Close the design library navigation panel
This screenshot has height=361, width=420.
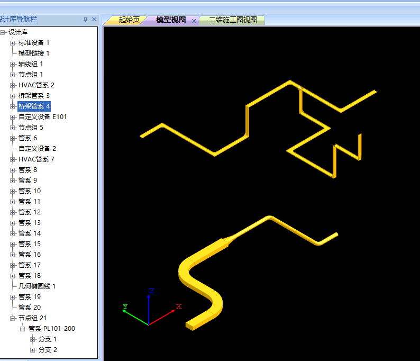(94, 20)
